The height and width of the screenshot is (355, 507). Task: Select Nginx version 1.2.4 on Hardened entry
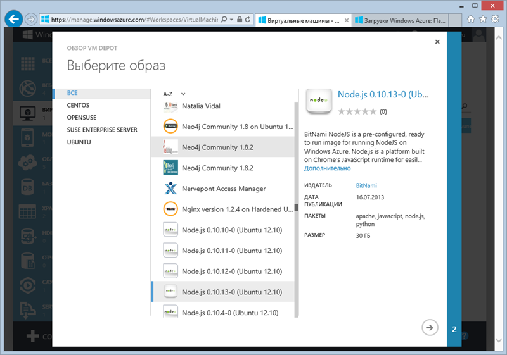[x=223, y=209]
